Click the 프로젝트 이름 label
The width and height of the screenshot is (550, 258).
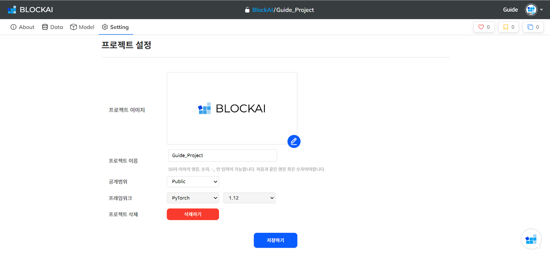(x=123, y=161)
